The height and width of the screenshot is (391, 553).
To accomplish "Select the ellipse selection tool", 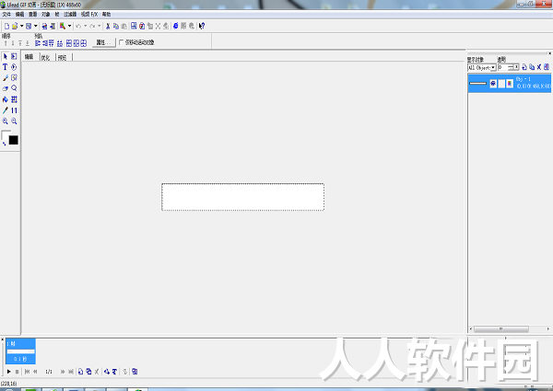I will point(14,67).
